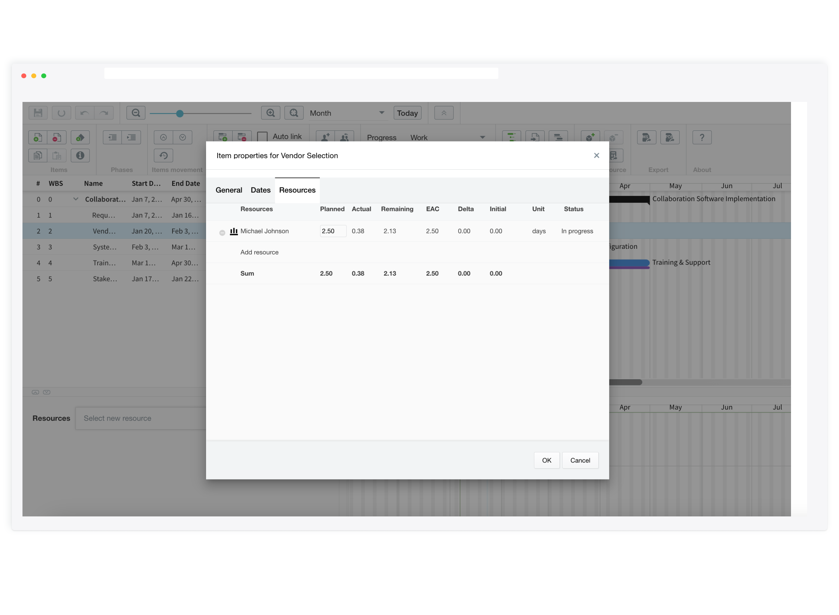
Task: Open the About help question-mark icon
Action: 701,138
